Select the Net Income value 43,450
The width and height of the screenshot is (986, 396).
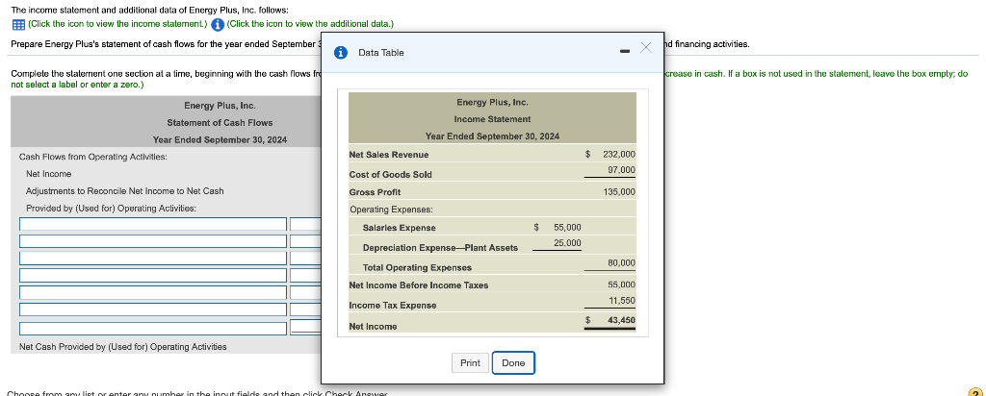click(621, 320)
